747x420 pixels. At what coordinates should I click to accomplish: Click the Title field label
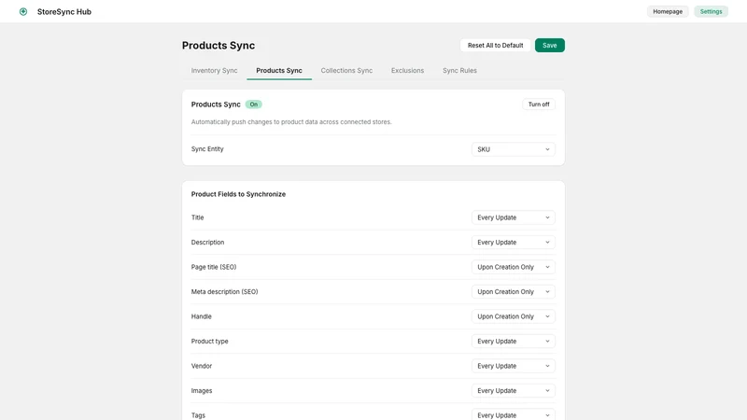coord(197,217)
